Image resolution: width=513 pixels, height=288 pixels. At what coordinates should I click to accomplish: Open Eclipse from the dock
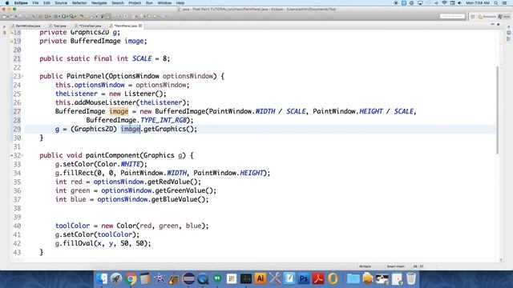(x=188, y=278)
